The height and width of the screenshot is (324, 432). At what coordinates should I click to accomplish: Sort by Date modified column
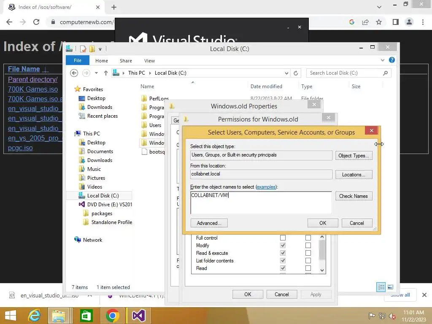click(266, 86)
